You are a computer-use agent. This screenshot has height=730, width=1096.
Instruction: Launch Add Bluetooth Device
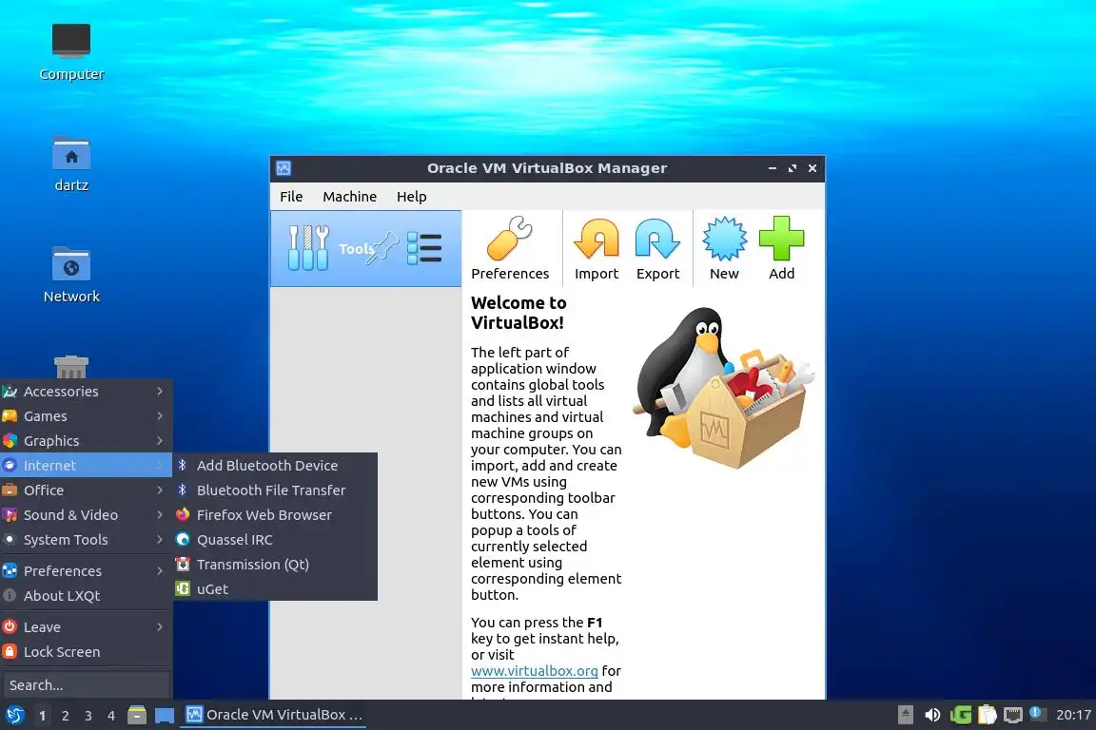(275, 465)
